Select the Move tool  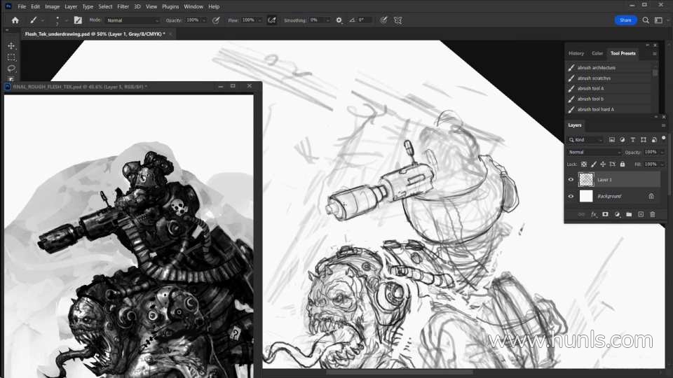click(x=11, y=45)
